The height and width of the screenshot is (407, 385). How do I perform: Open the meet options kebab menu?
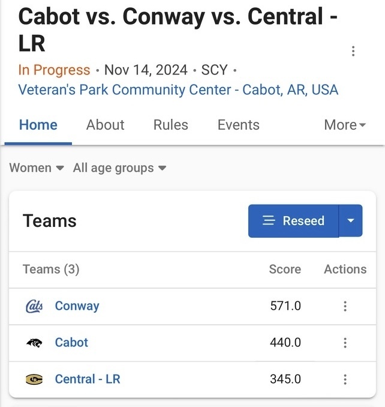[353, 51]
